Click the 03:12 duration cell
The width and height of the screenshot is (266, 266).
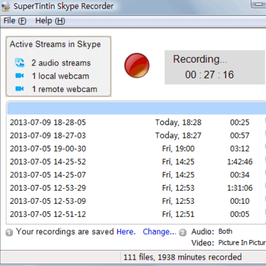pyautogui.click(x=240, y=148)
